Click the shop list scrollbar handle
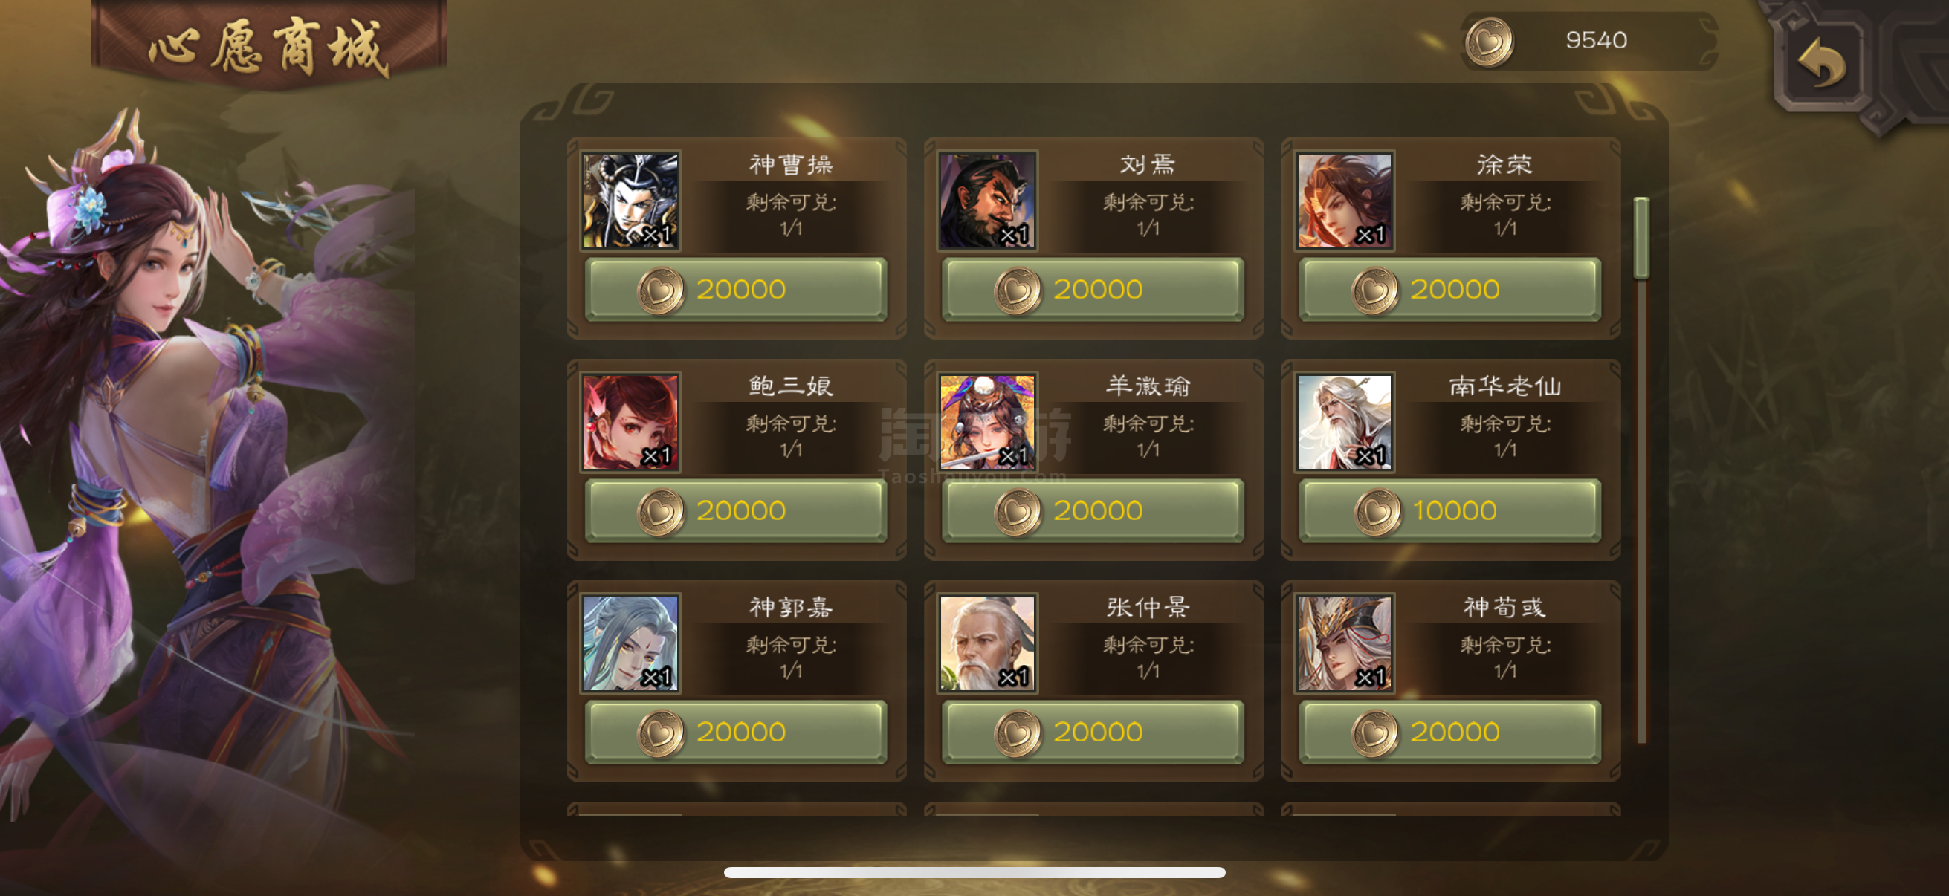 (1641, 238)
